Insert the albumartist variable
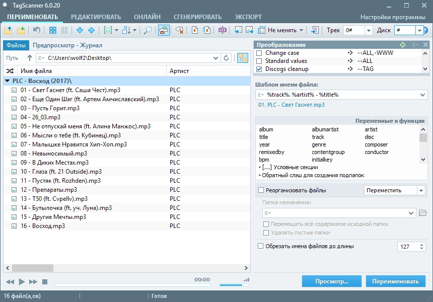Screen dimensions: 433x302 325,129
